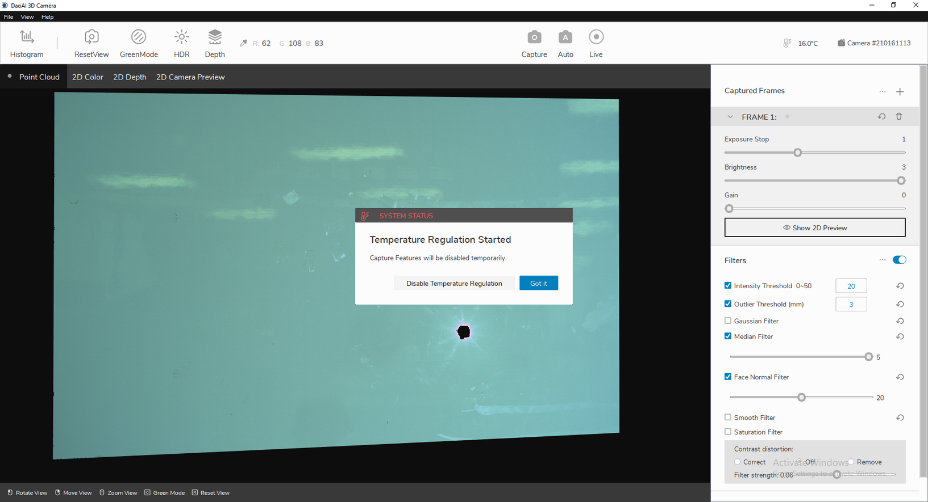
Task: Click the Intensity Threshold value field
Action: (851, 286)
